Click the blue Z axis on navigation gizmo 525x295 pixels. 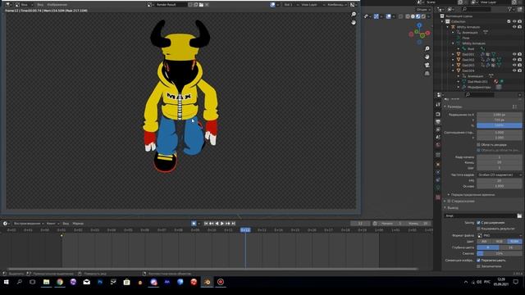click(x=419, y=25)
